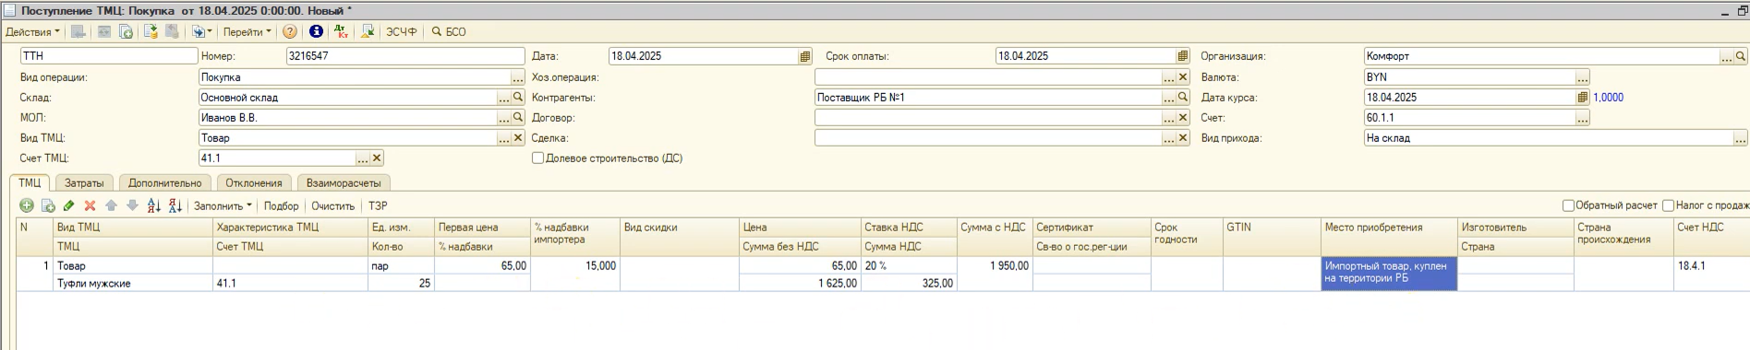
Task: Sort rows ascending with А-Я icon
Action: [153, 205]
